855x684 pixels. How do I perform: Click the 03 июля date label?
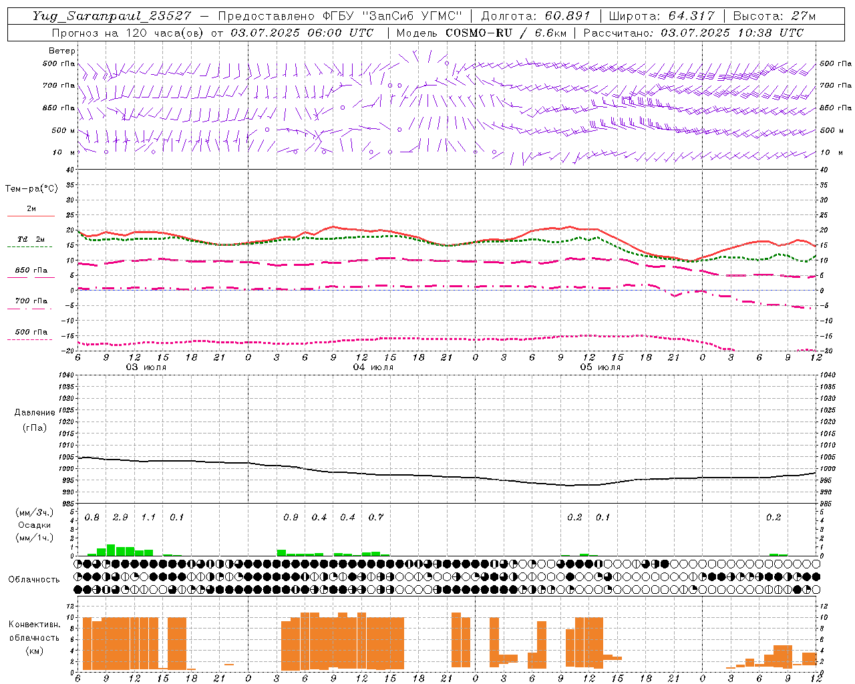point(146,367)
